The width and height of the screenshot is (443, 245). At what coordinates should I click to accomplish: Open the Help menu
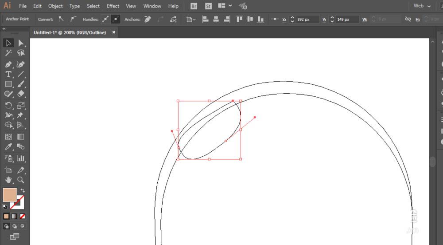(x=173, y=6)
